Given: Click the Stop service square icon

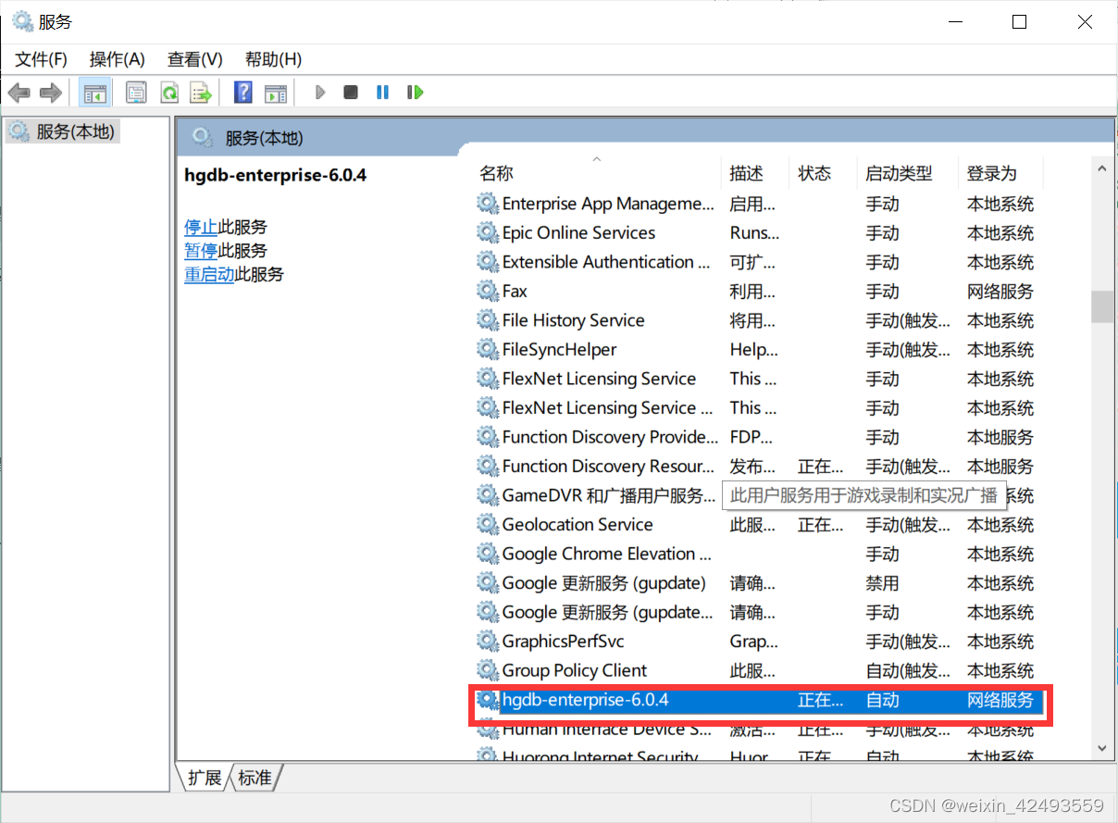Looking at the screenshot, I should tap(351, 93).
